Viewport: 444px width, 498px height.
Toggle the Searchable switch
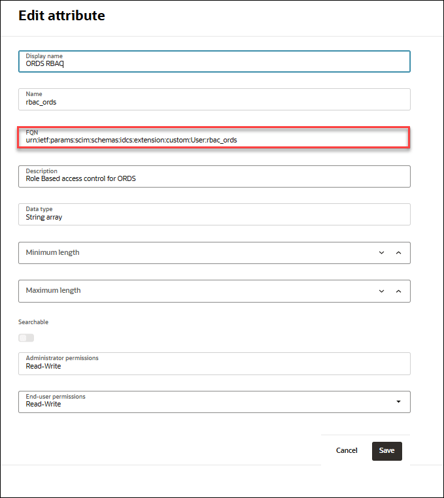(26, 338)
